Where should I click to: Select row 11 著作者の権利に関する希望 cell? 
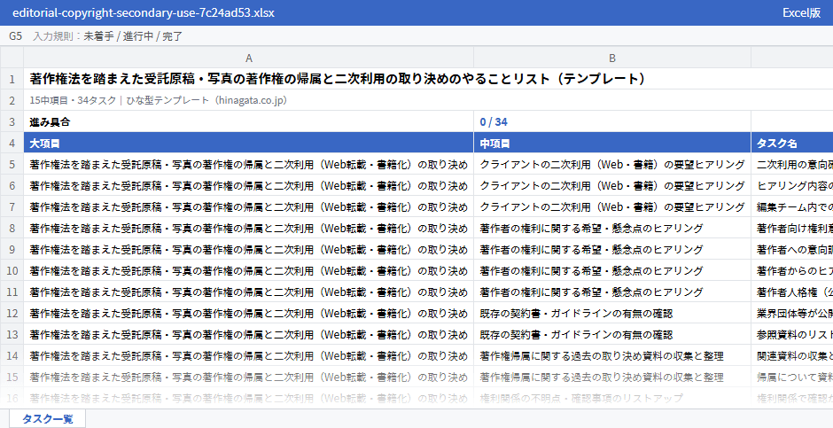[x=612, y=292]
